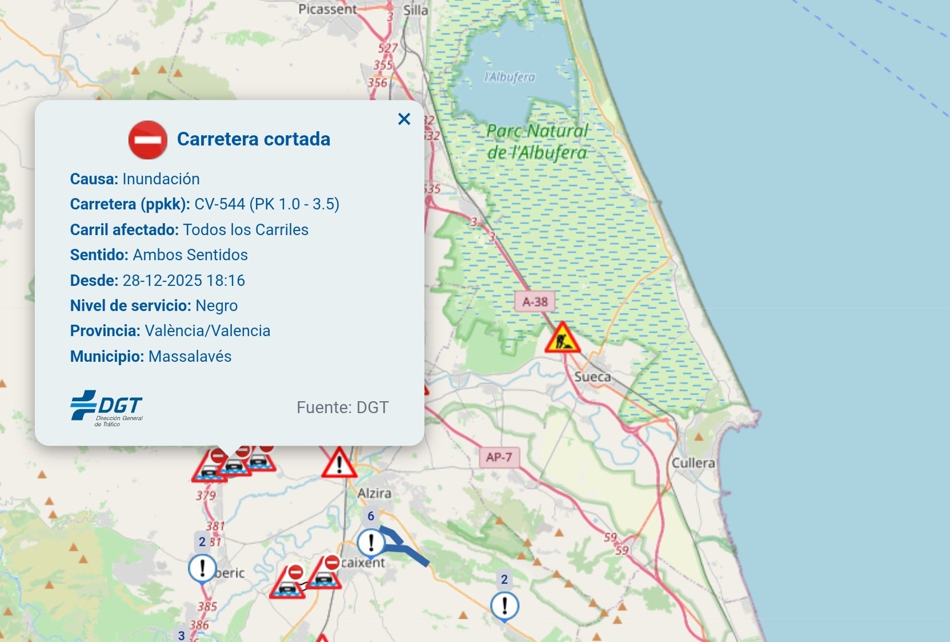The height and width of the screenshot is (642, 950).
Task: Click the AP-7 road label
Action: coord(499,457)
